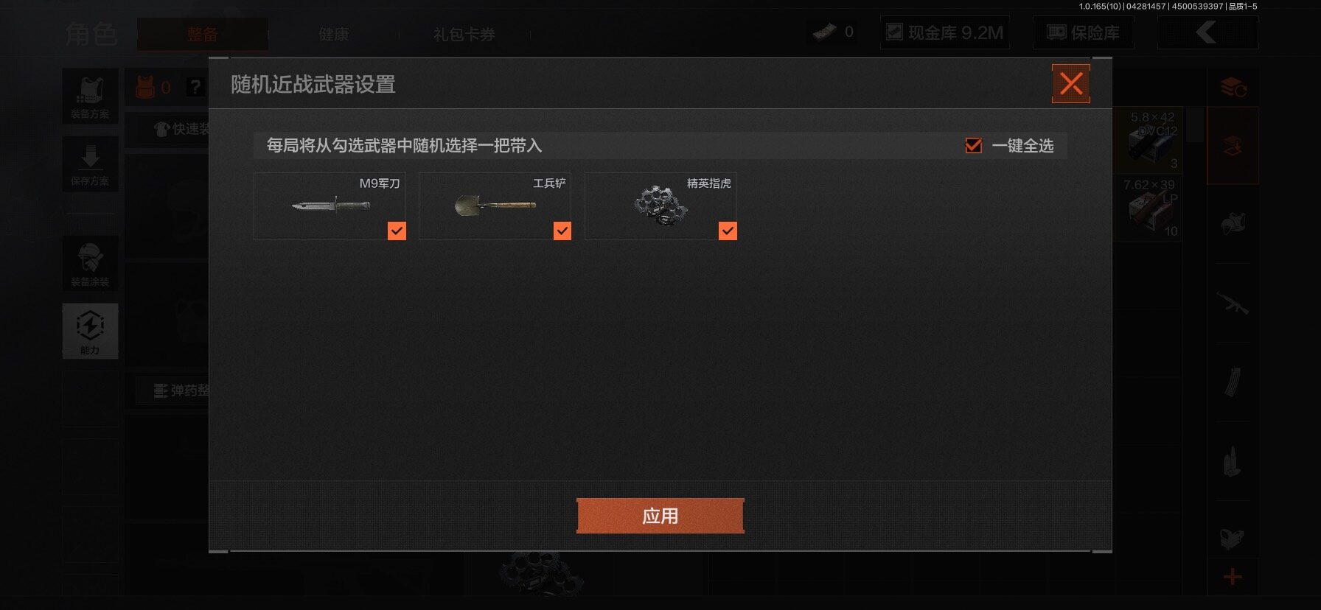Toggle the 一键全选 select-all checkbox
This screenshot has width=1321, height=610.
pyautogui.click(x=974, y=146)
